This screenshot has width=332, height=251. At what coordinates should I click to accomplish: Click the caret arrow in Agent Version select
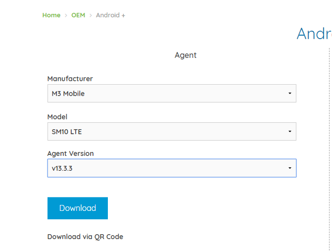289,168
